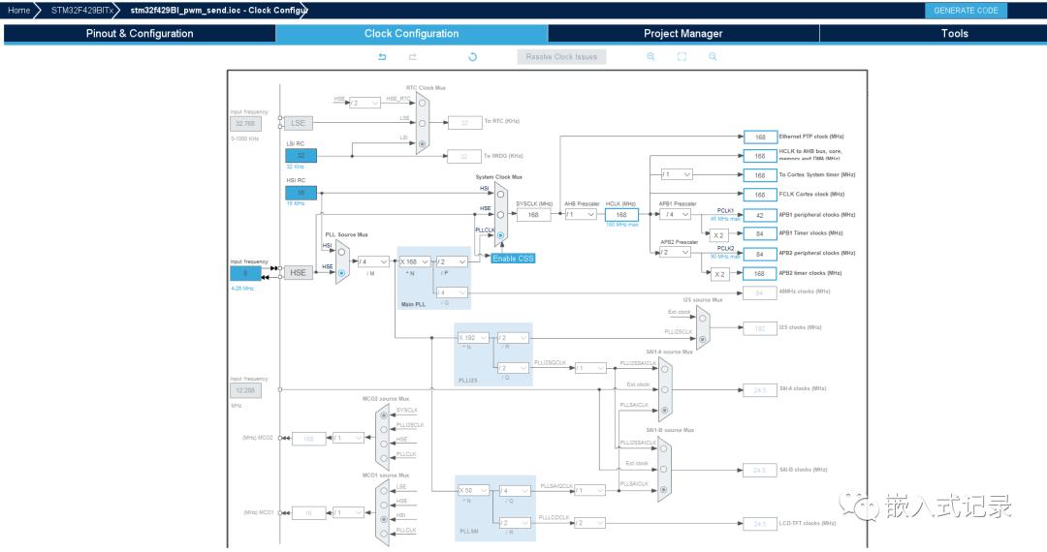Open the AHB Prescaler dropdown
1047x552 pixels.
pos(581,215)
